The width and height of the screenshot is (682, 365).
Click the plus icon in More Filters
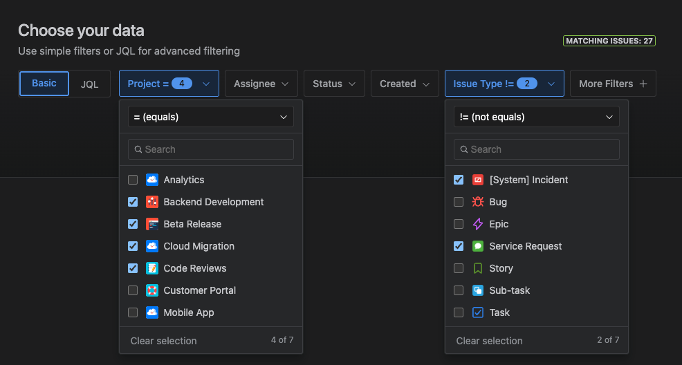point(643,84)
